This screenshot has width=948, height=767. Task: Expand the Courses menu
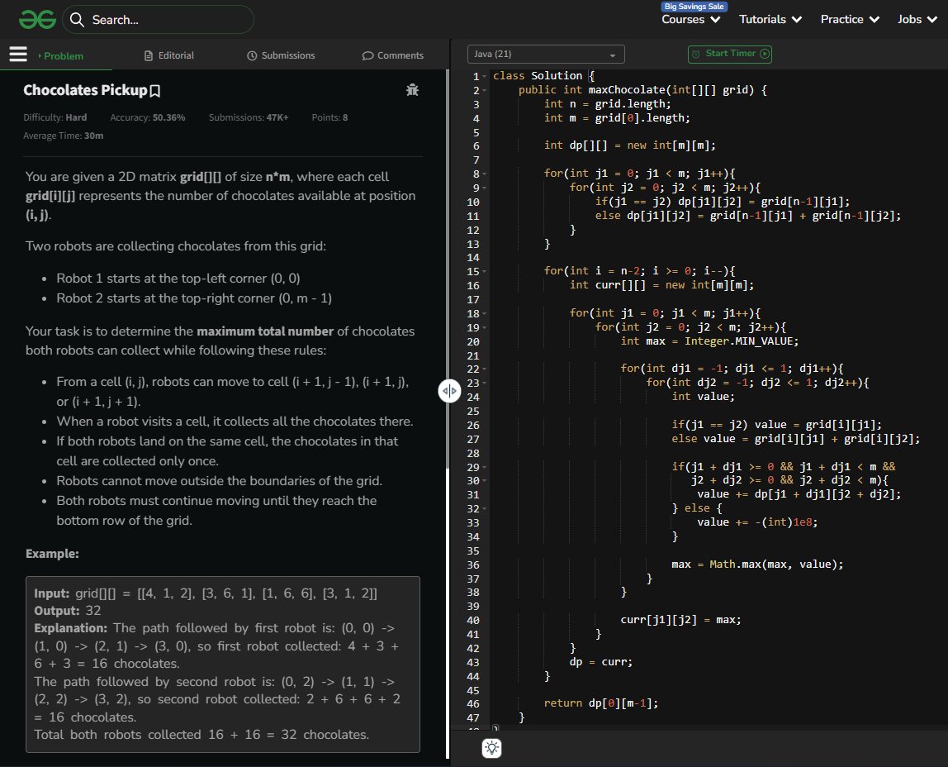pos(691,19)
